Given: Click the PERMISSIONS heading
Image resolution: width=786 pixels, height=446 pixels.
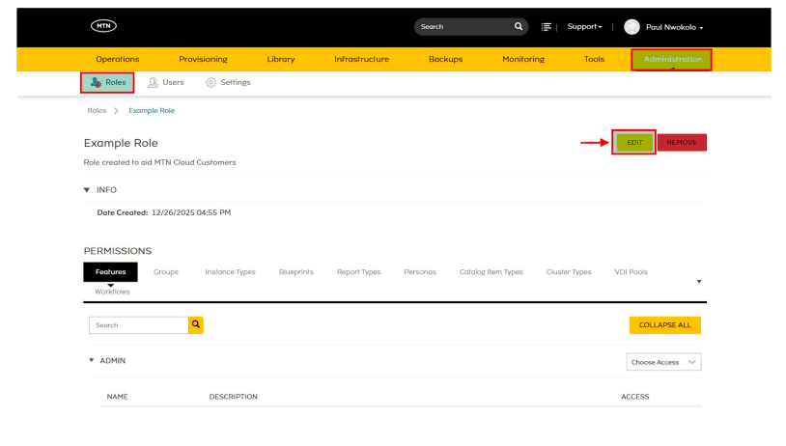Looking at the screenshot, I should (118, 251).
